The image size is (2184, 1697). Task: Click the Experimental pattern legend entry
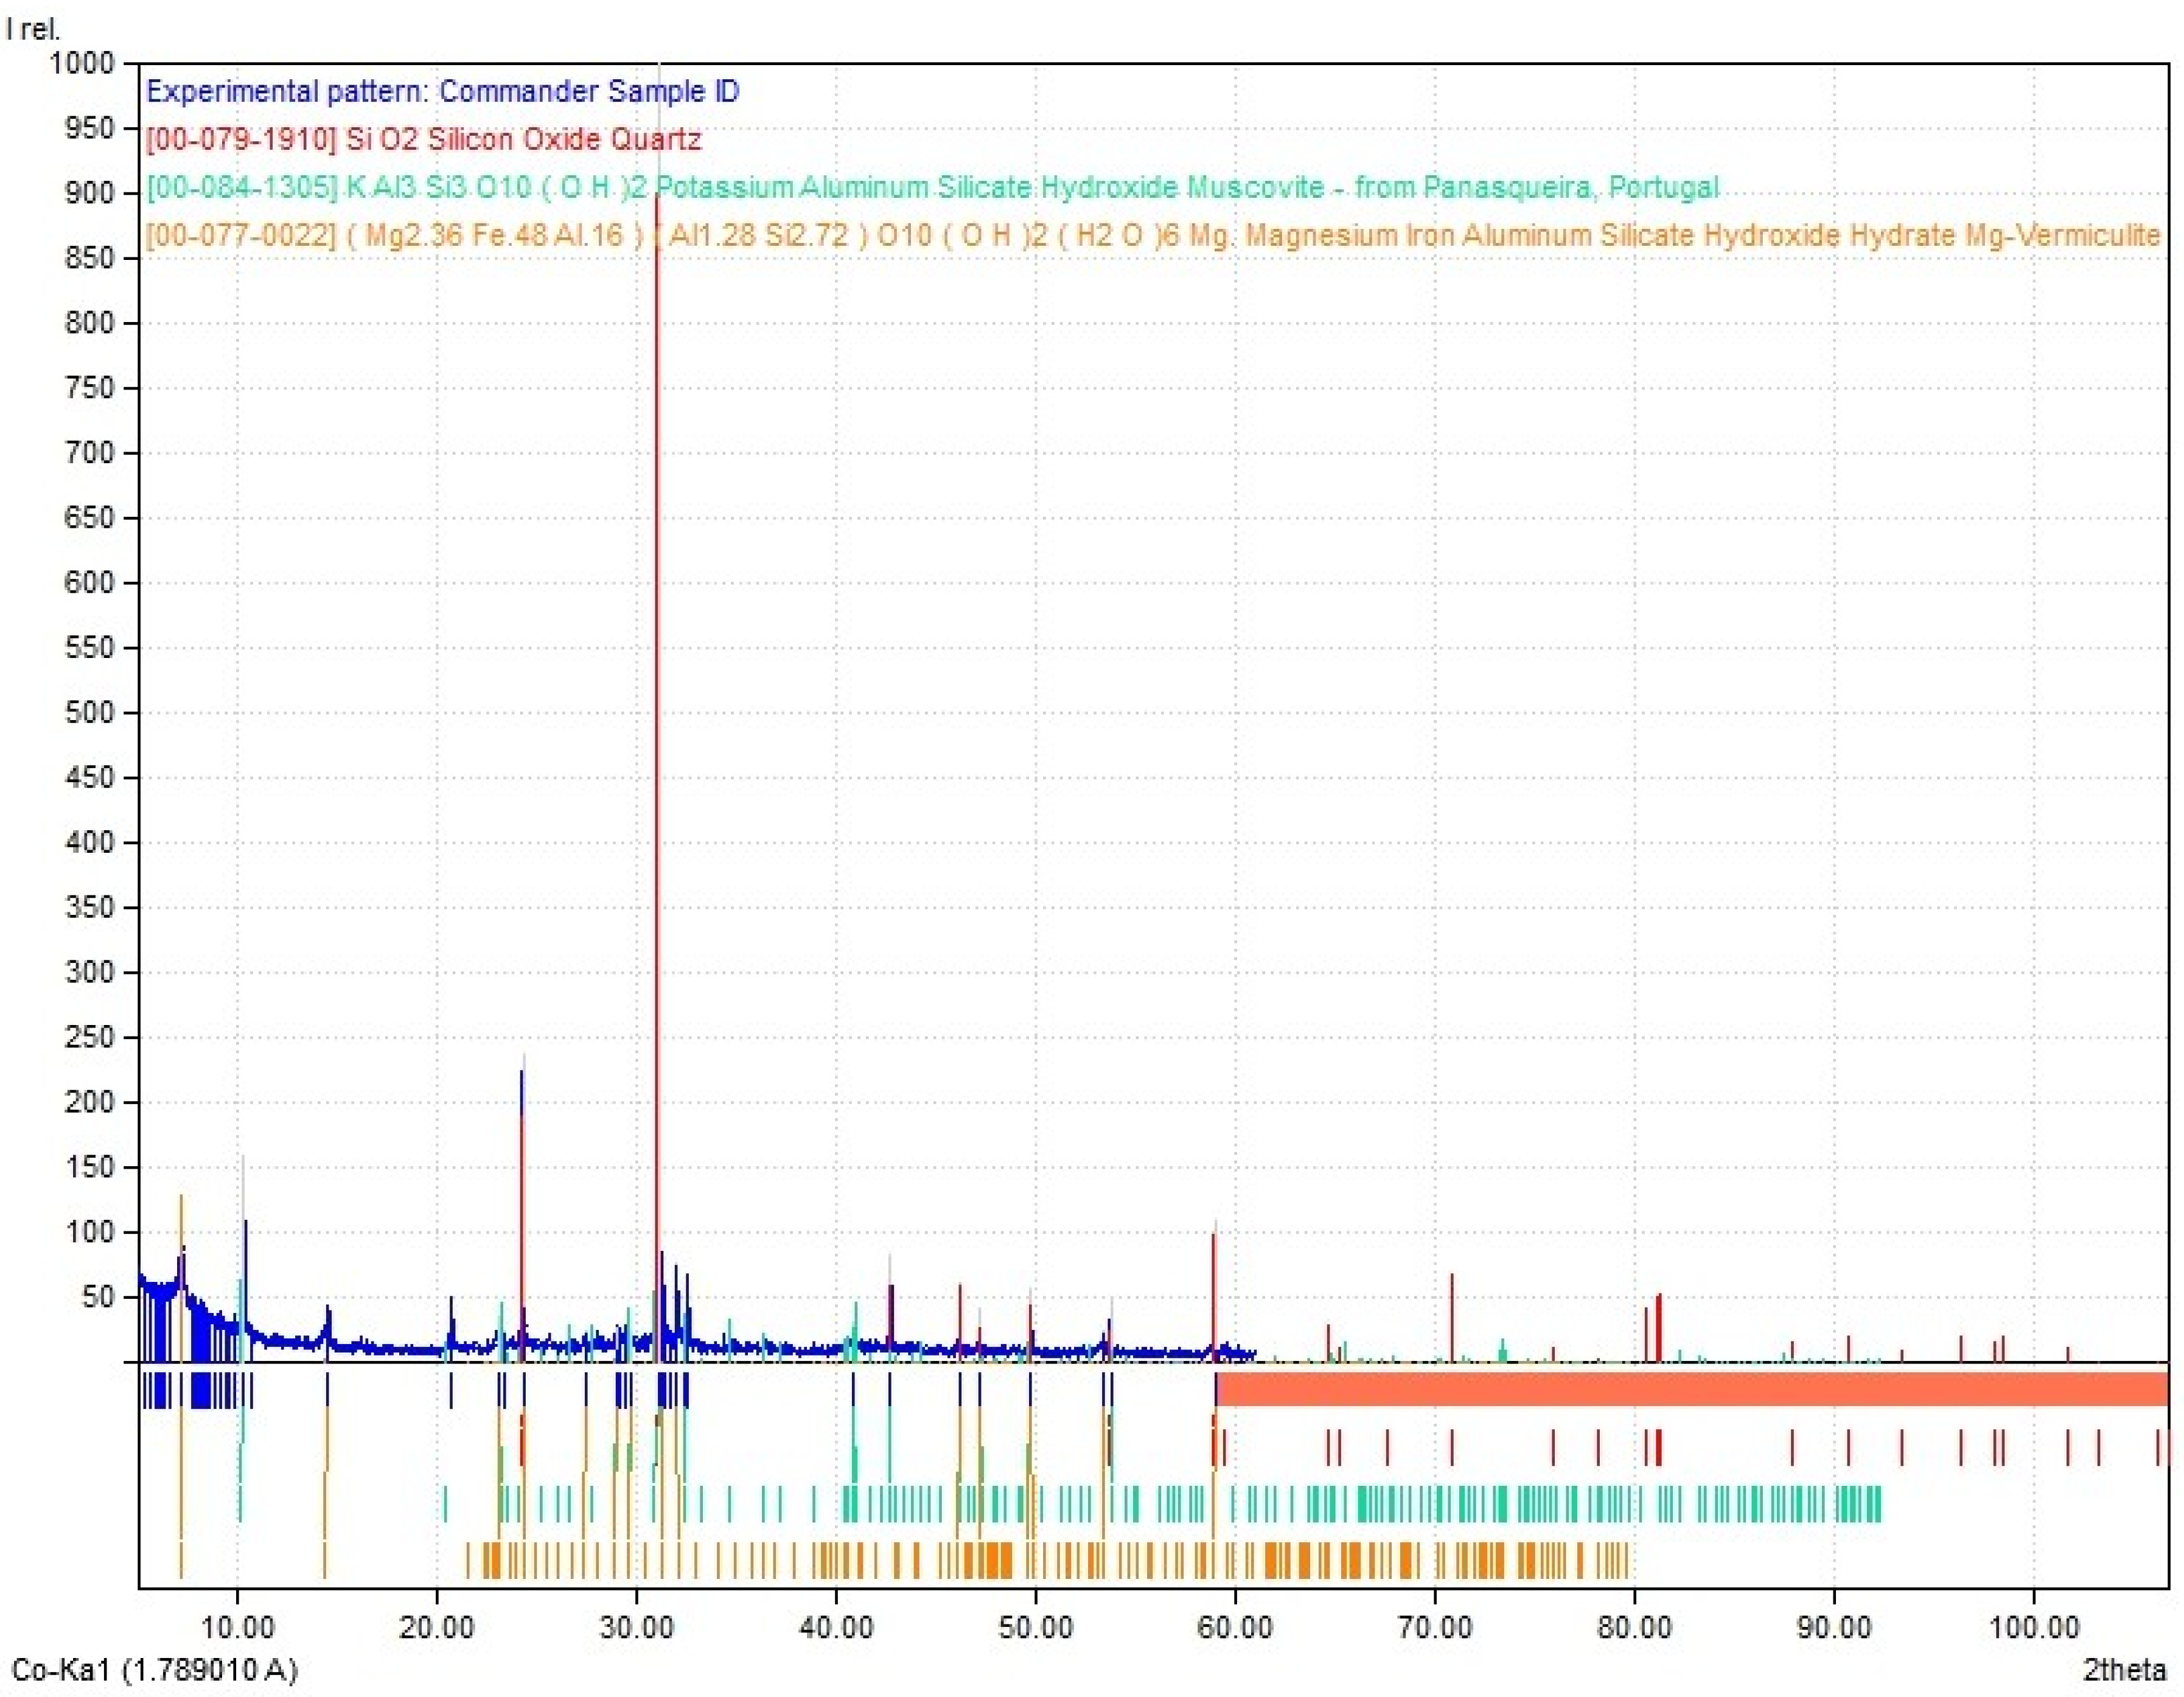tap(442, 92)
